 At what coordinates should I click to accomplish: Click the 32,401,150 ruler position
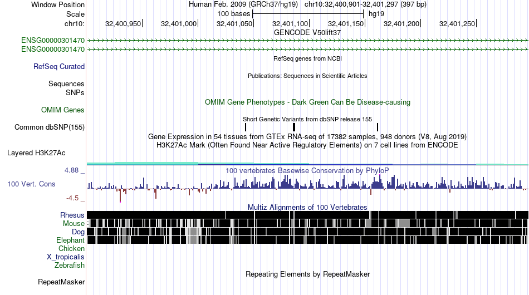pyautogui.click(x=346, y=23)
